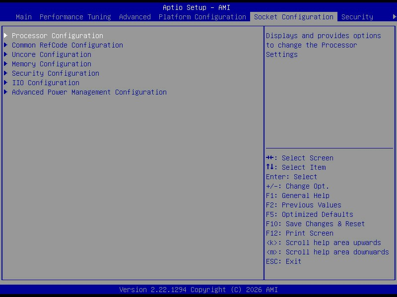This screenshot has width=397, height=297.
Task: Click the 'Aptio Setup - AMI' title
Action: point(197,7)
